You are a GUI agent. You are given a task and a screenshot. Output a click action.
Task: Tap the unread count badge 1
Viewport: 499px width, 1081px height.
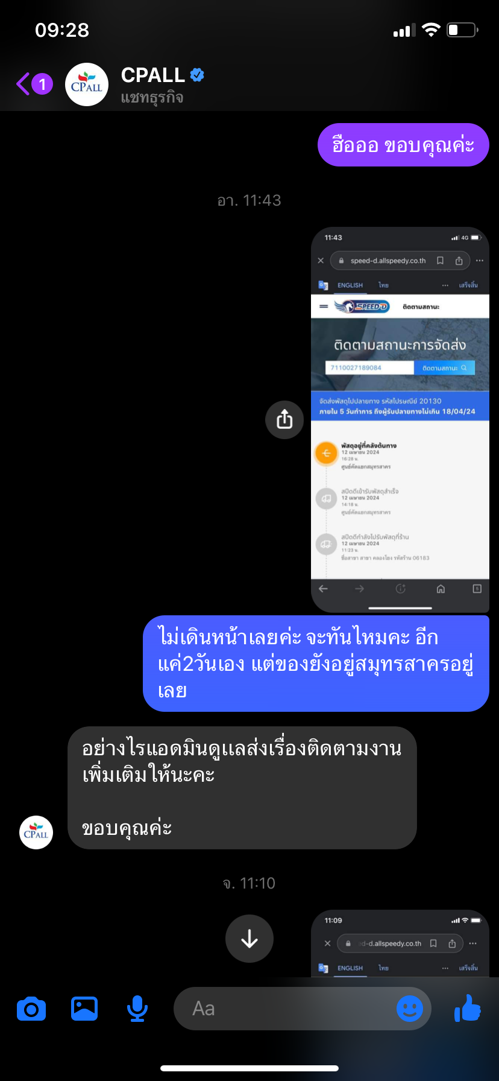tap(42, 84)
